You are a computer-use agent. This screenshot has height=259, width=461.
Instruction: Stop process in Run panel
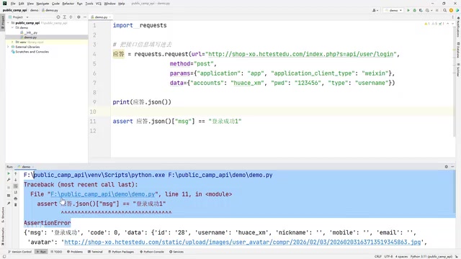[x=9, y=187]
